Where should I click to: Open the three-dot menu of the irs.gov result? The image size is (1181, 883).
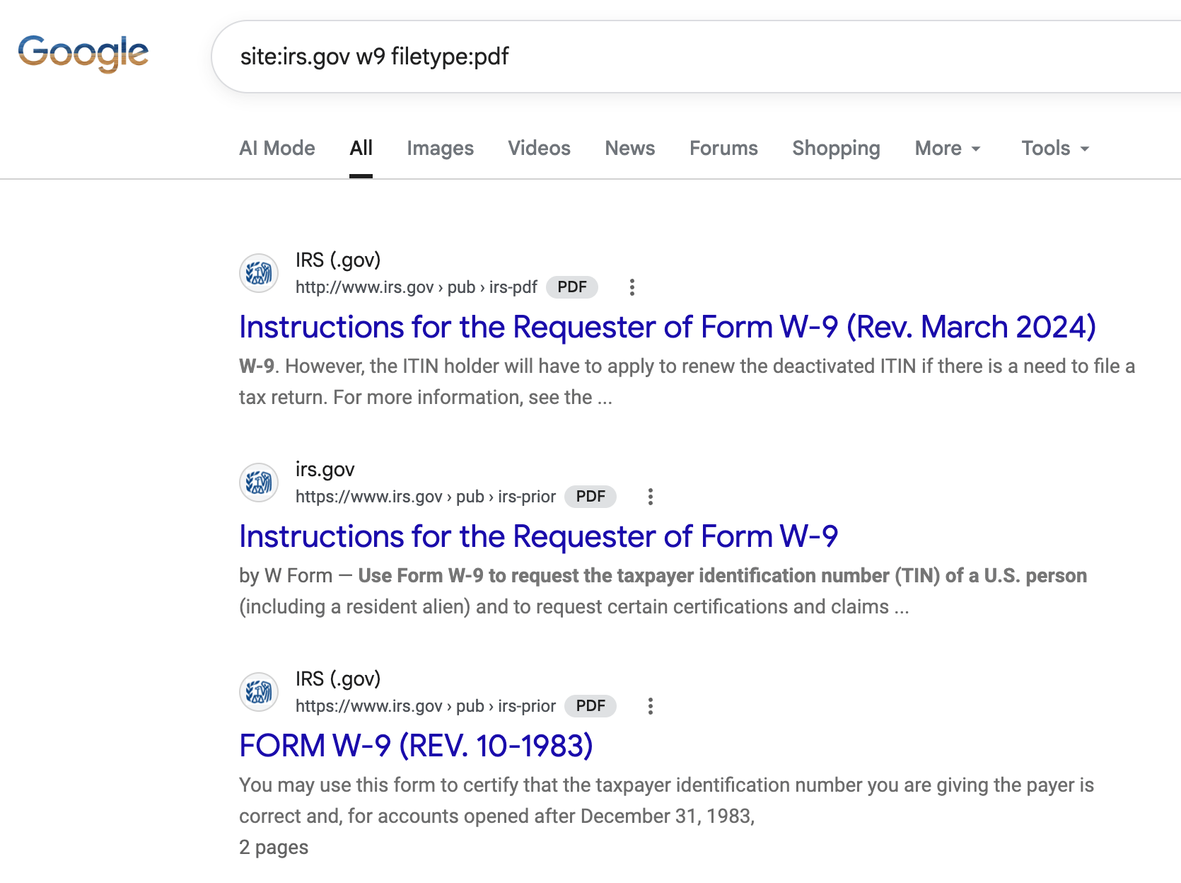point(651,497)
